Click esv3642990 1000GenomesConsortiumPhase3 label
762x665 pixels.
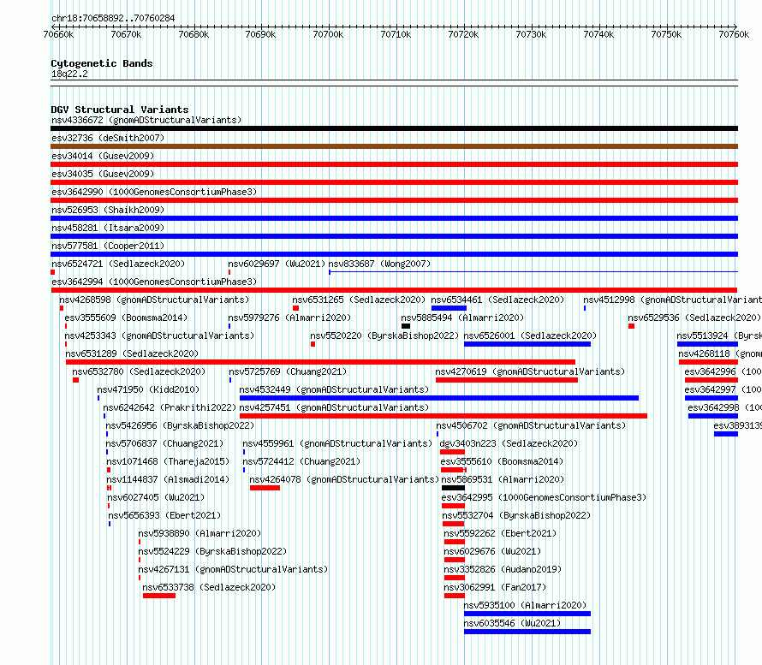tap(154, 192)
